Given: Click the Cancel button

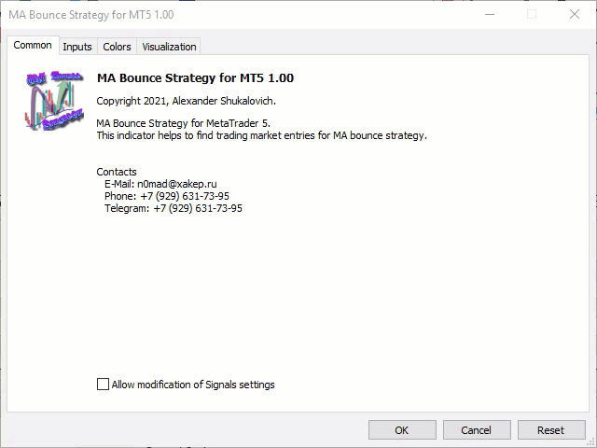Looking at the screenshot, I should point(477,430).
